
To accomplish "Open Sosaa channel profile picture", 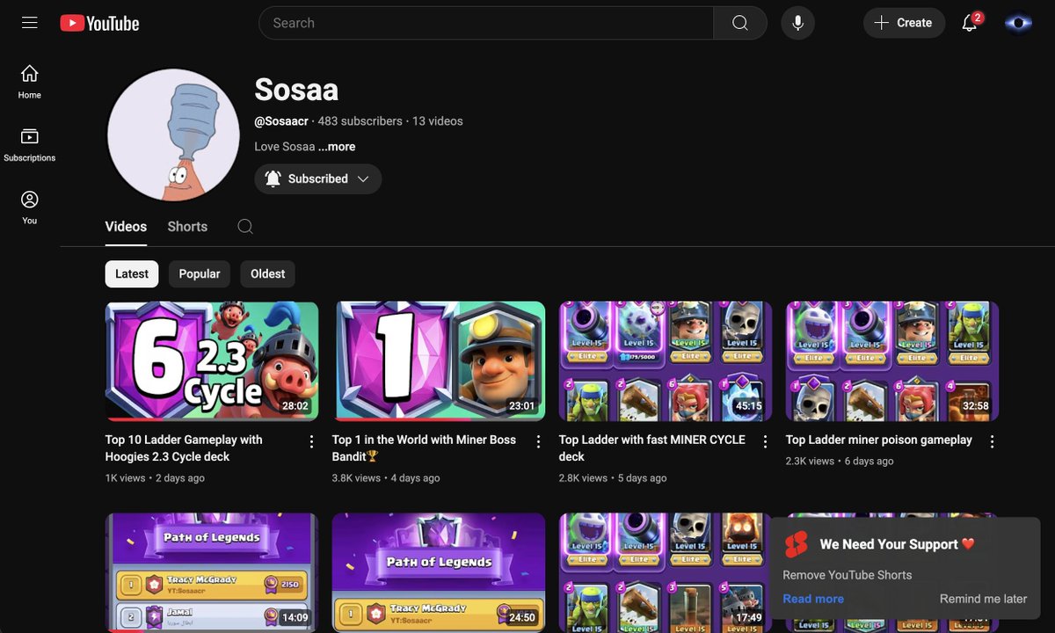I will click(x=173, y=135).
